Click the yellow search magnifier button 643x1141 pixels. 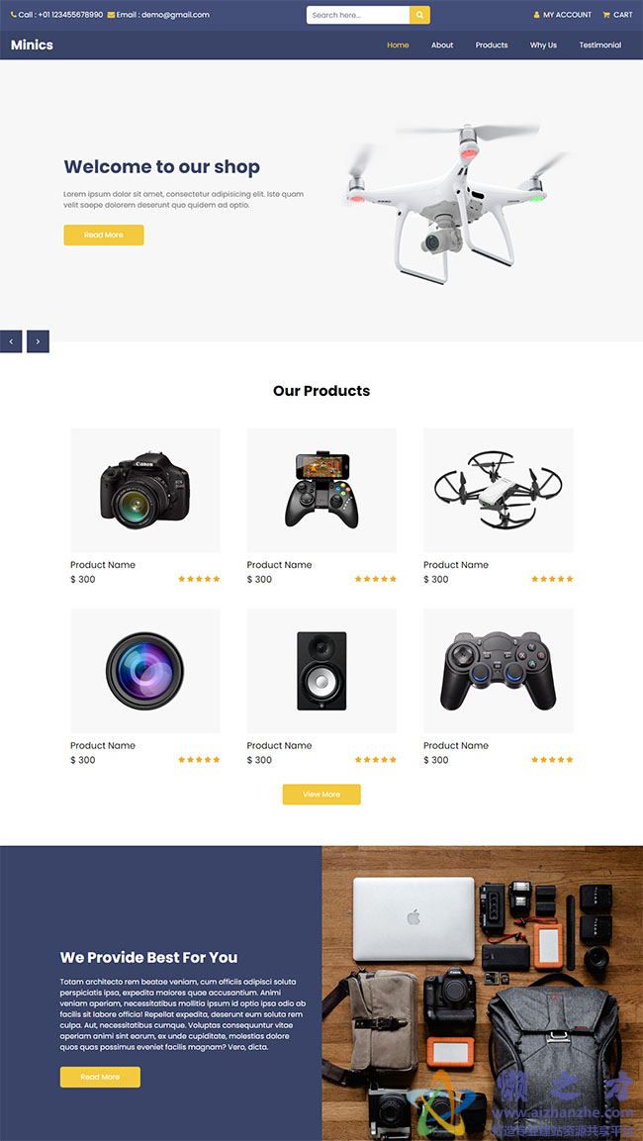click(x=419, y=15)
